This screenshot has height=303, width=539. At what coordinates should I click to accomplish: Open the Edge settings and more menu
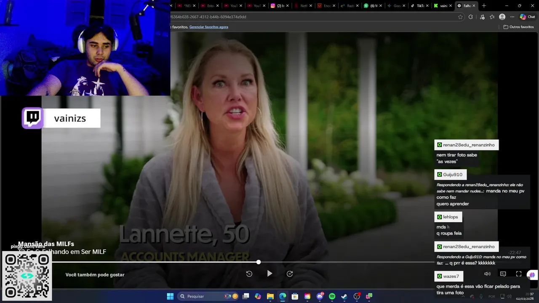(512, 17)
